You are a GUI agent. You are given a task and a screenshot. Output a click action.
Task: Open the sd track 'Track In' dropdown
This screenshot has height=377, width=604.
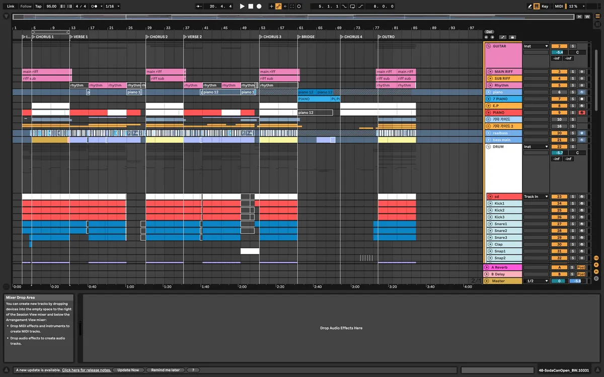[536, 197]
